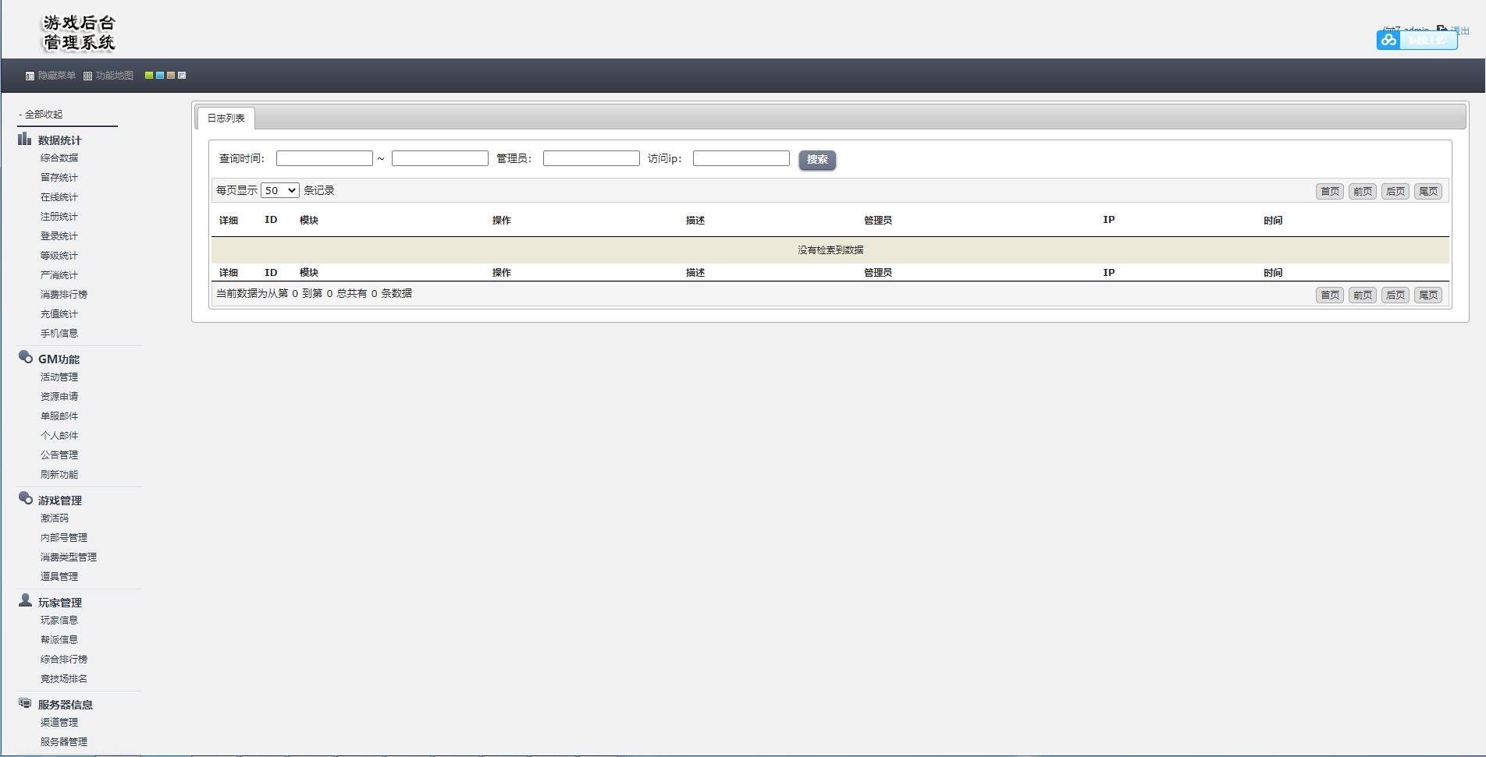This screenshot has width=1486, height=757.
Task: Click the top 尾页 last-page button
Action: 1427,192
